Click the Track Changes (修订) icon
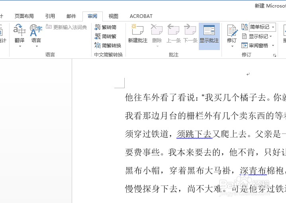Image resolution: width=286 pixels, height=203 pixels. pos(232,31)
